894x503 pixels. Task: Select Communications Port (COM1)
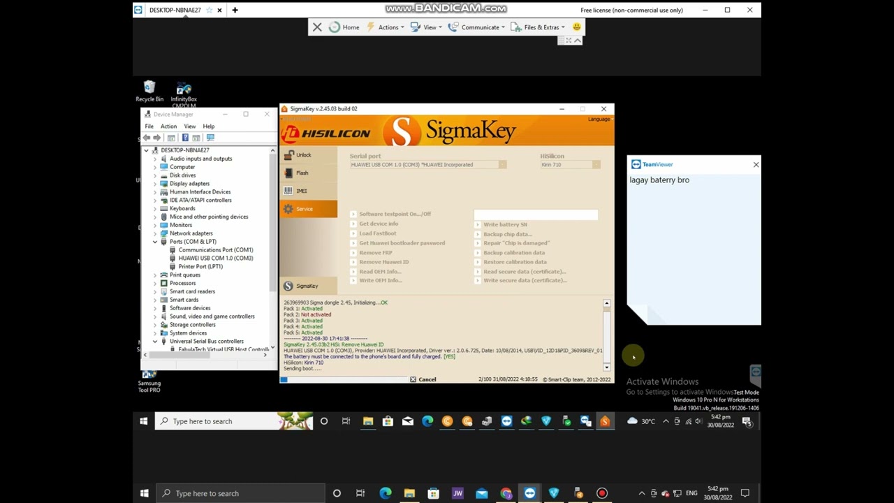[215, 250]
